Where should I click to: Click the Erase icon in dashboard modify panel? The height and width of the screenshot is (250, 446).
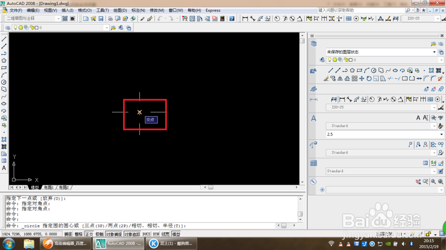click(326, 79)
